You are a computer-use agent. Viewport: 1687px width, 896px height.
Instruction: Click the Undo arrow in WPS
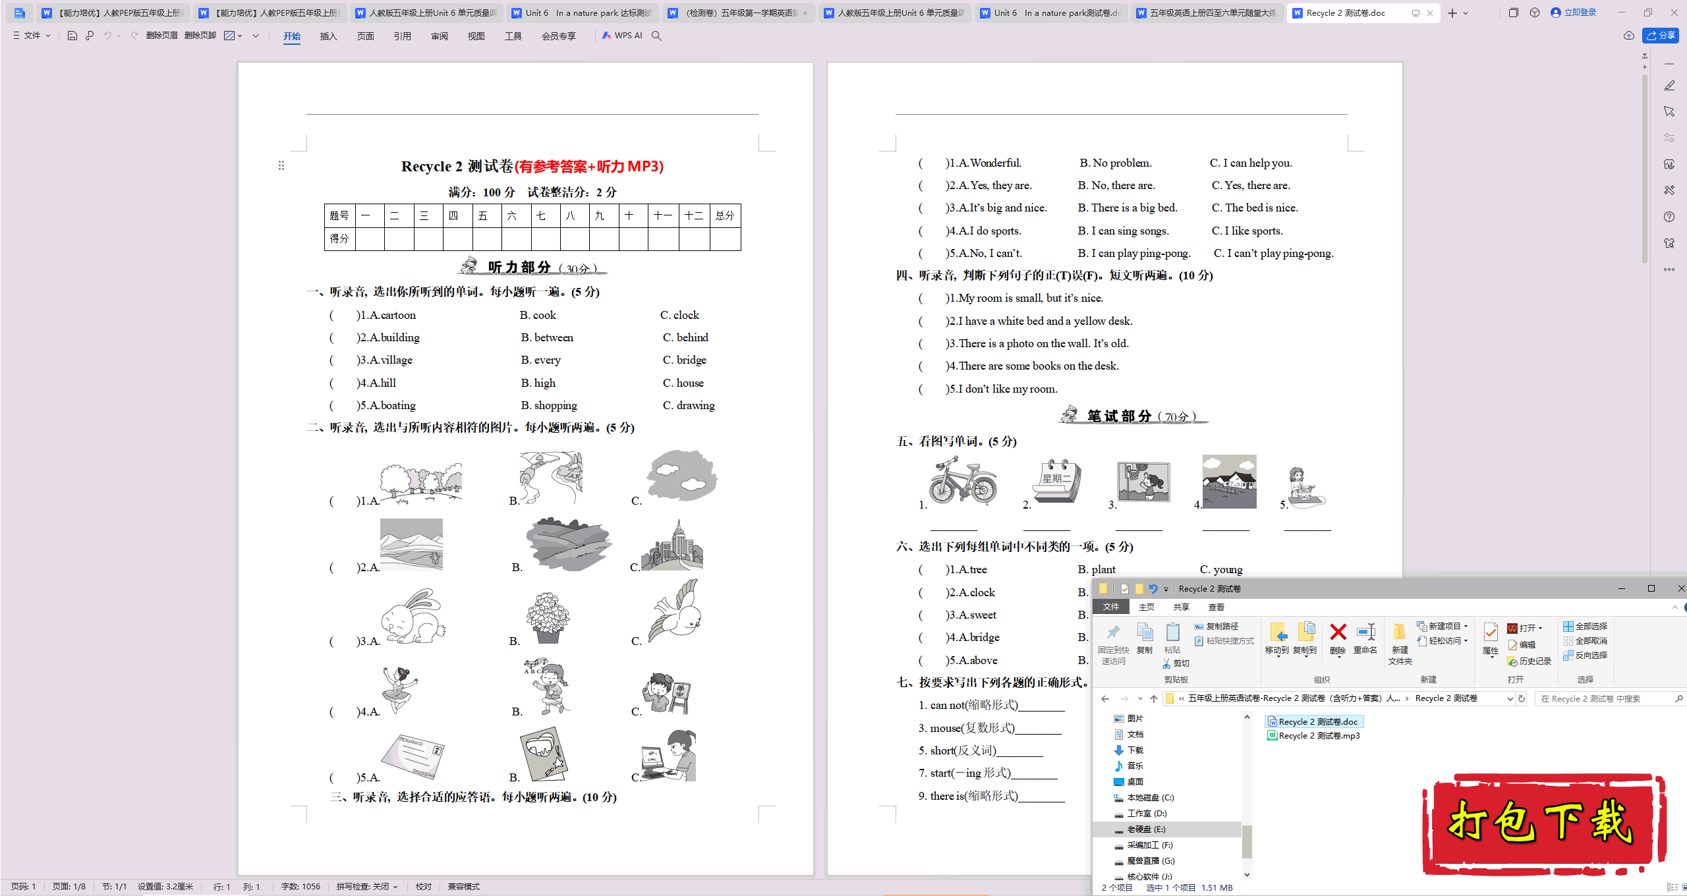pyautogui.click(x=107, y=36)
